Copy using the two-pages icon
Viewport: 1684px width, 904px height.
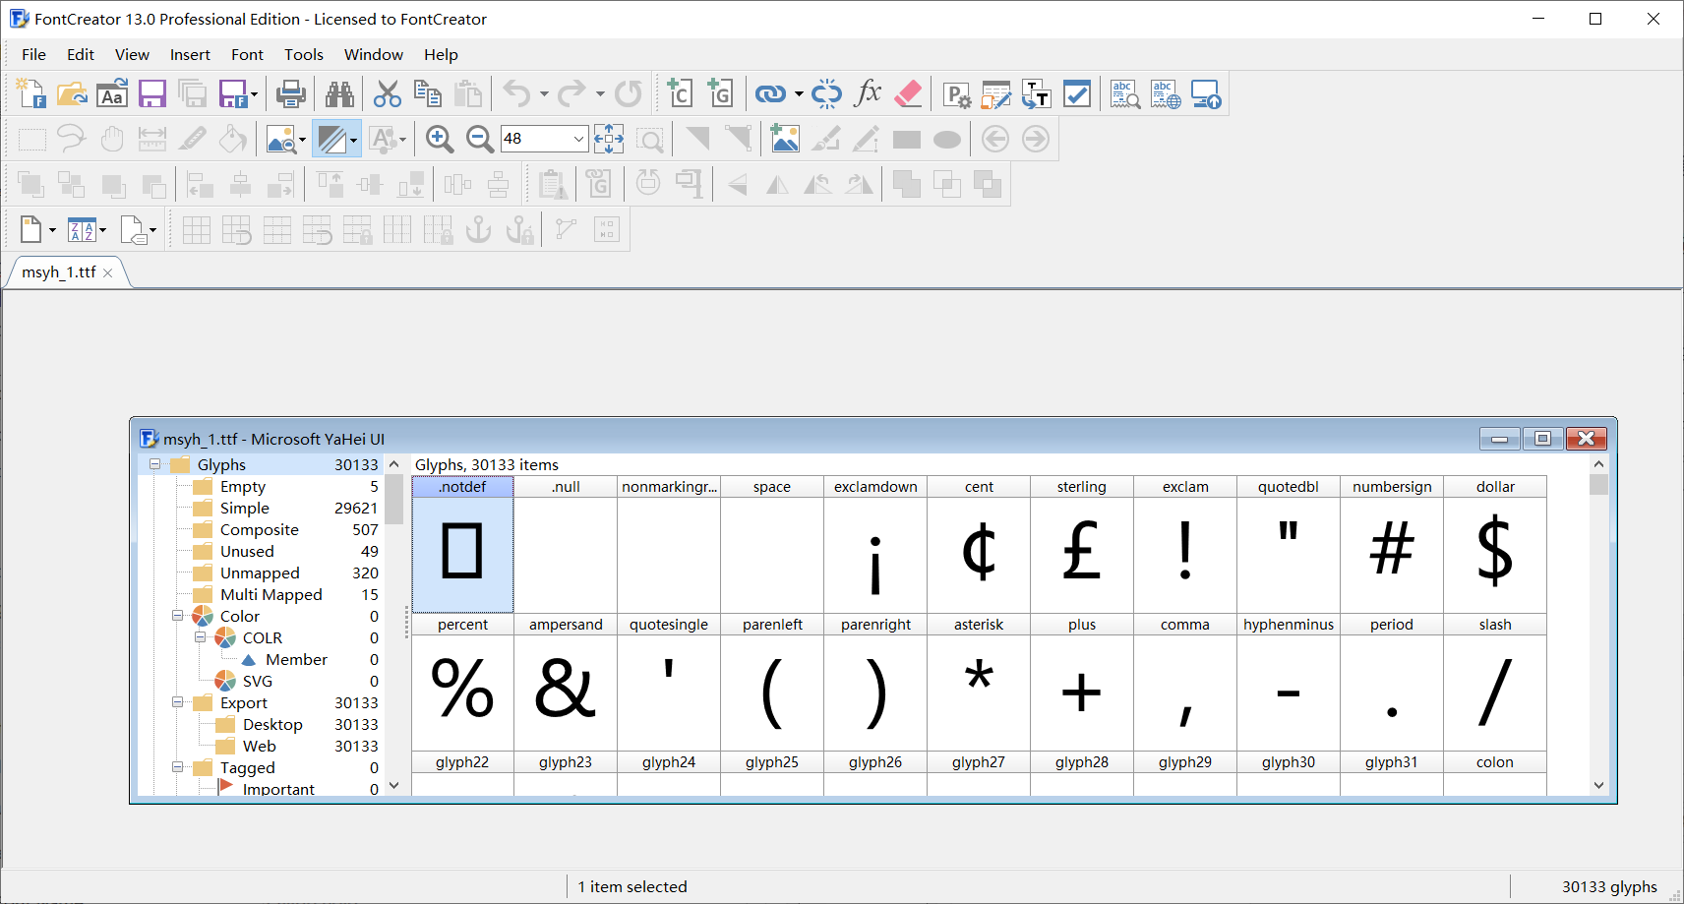point(428,94)
